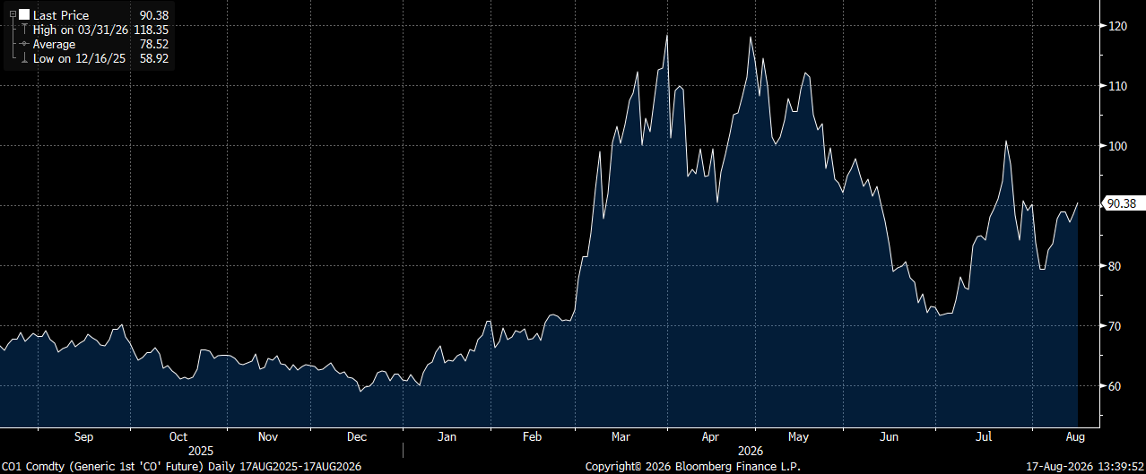Click the Jan month label on time axis
This screenshot has height=474, width=1146.
(x=447, y=437)
